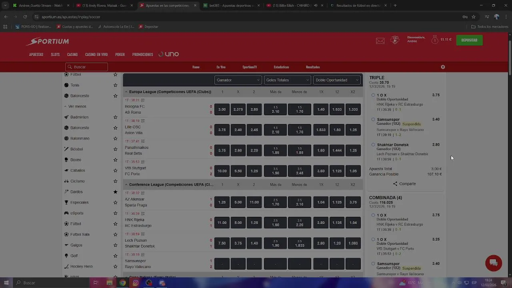This screenshot has height=288, width=512.
Task: Bet on Lech Poznan draw at 3.75
Action: point(238,243)
